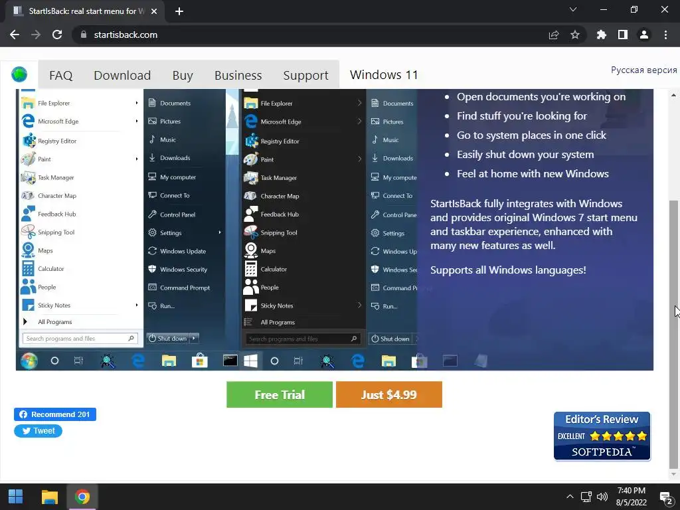Open the Chrome side panel
680x510 pixels.
click(x=623, y=35)
